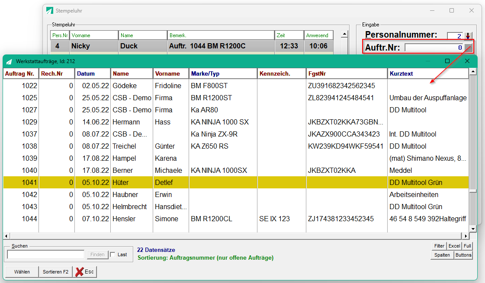Image resolution: width=485 pixels, height=283 pixels.
Task: Click the Bemerk. header in Stempeluhr
Action: (x=221, y=35)
